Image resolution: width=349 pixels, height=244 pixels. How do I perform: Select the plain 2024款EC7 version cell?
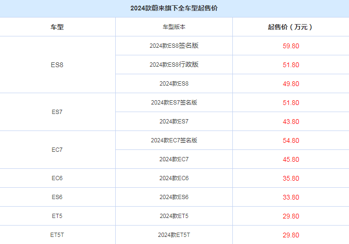[174, 159]
